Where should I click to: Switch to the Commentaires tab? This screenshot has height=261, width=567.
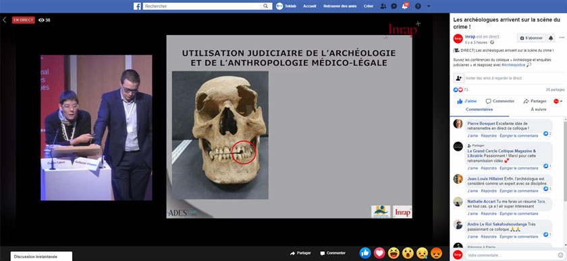click(479, 109)
